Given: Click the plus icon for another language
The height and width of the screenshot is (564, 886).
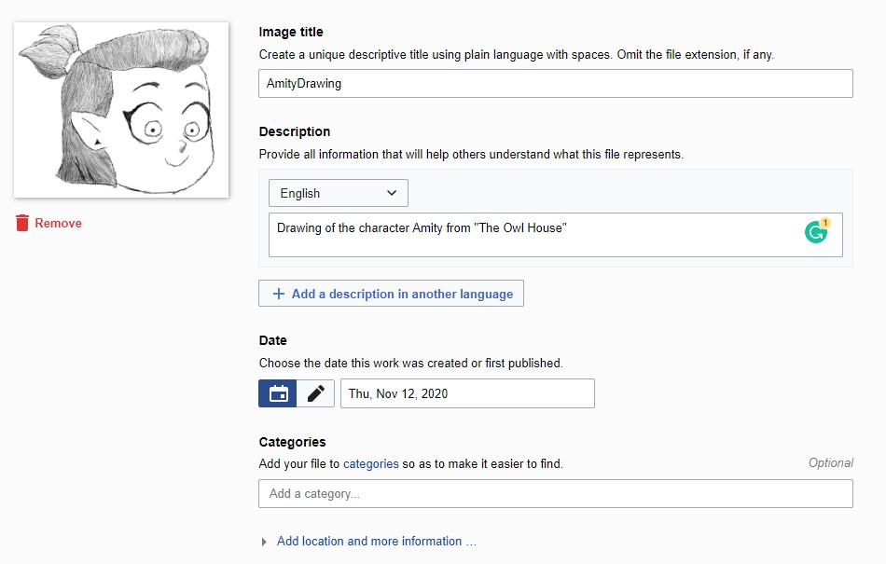Looking at the screenshot, I should pos(279,294).
